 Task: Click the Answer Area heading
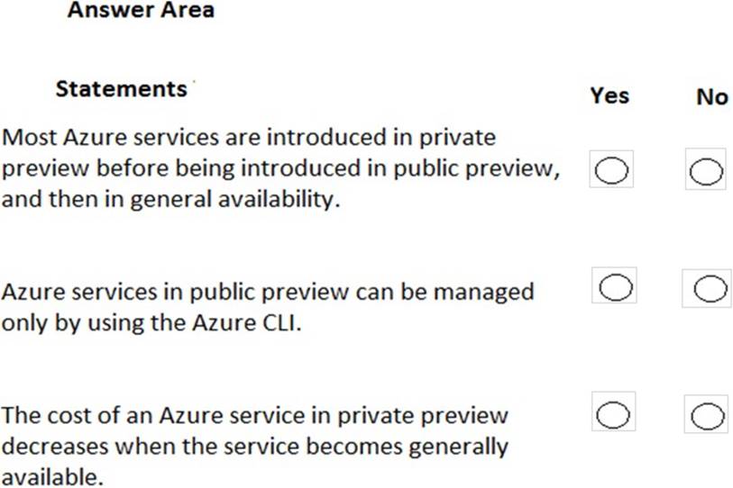pyautogui.click(x=140, y=12)
